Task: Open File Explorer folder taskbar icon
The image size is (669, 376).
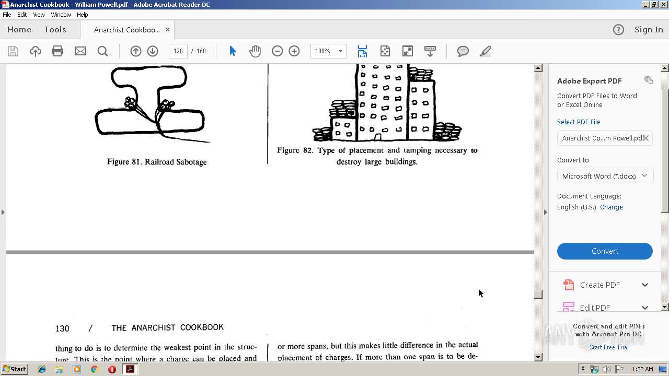Action: tap(59, 369)
